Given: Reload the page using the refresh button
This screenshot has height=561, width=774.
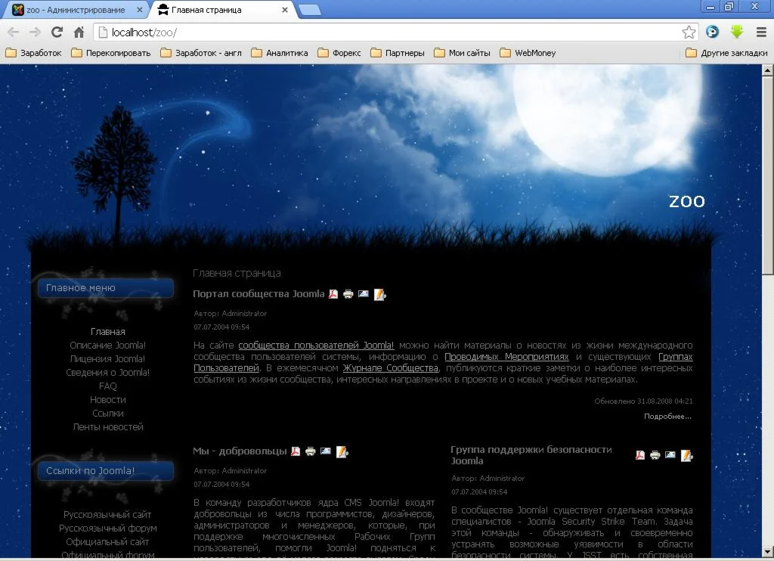Looking at the screenshot, I should pyautogui.click(x=57, y=32).
